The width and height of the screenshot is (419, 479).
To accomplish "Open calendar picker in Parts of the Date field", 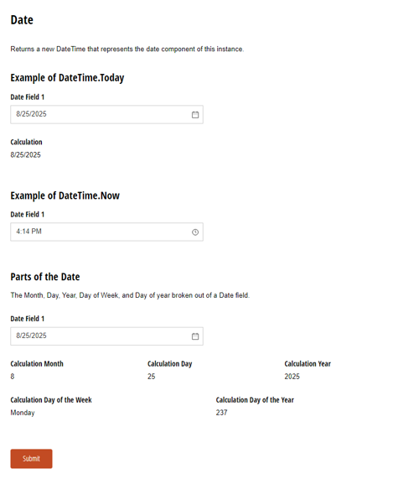I will (x=195, y=336).
